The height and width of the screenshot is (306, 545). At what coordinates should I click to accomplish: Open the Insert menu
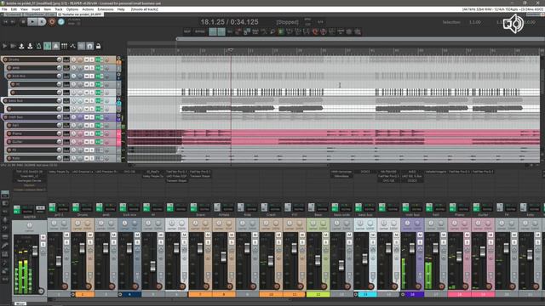pos(36,9)
